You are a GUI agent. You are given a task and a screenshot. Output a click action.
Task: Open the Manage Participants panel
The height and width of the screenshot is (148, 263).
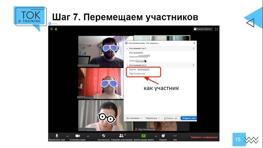tap(122, 137)
